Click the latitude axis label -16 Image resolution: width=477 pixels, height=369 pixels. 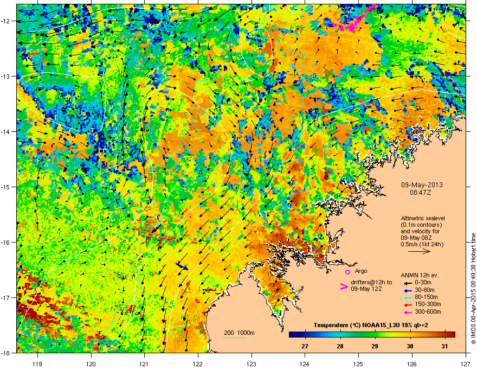pos(5,243)
